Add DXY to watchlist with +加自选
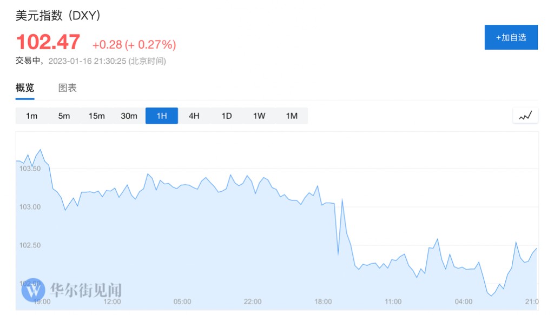 tap(511, 37)
